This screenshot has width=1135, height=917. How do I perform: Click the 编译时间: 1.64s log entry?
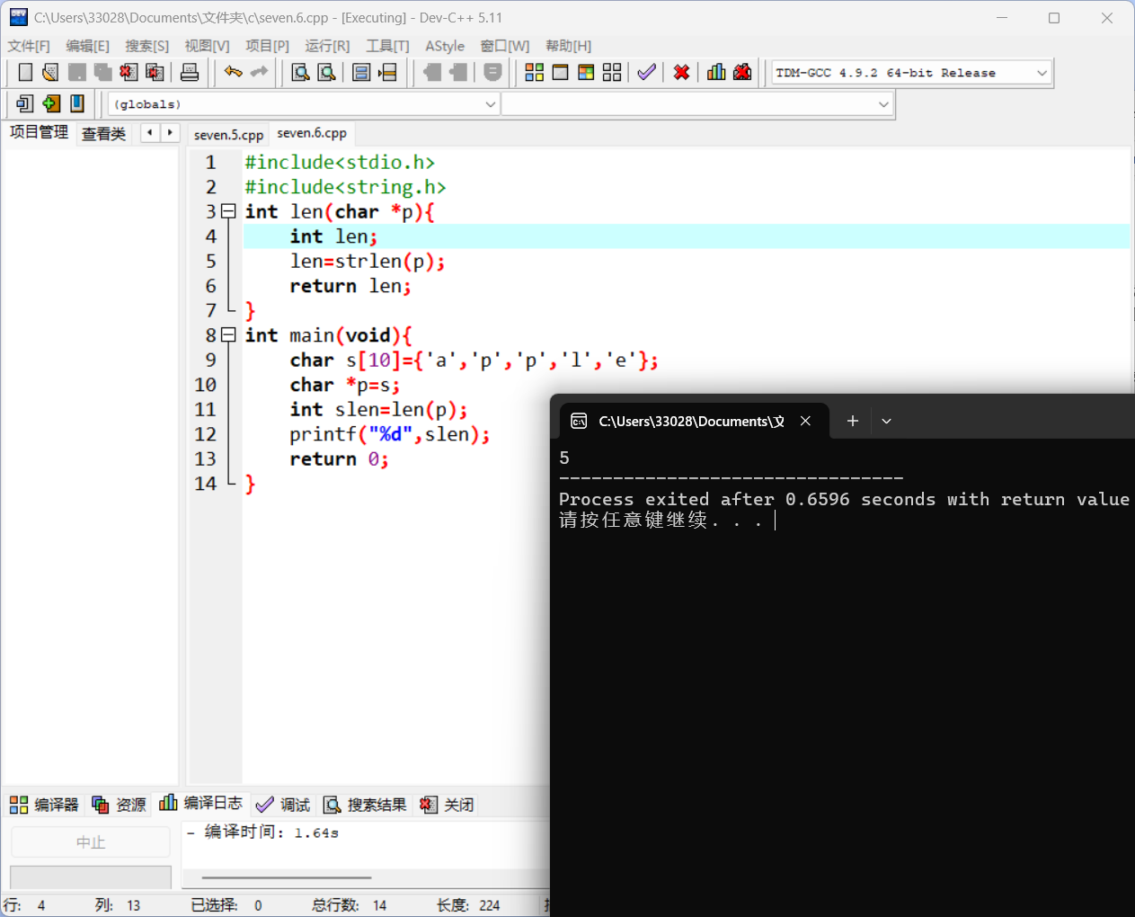tap(263, 832)
